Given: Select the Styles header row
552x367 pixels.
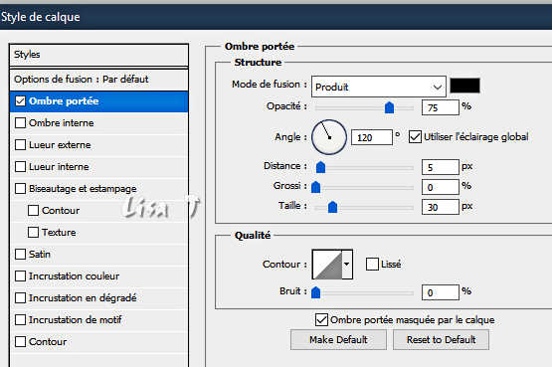Looking at the screenshot, I should coord(98,55).
